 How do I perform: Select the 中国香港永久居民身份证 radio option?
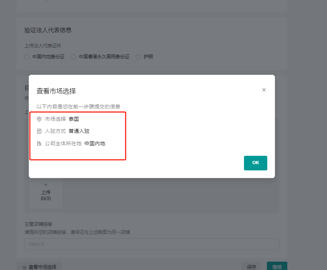coord(73,57)
